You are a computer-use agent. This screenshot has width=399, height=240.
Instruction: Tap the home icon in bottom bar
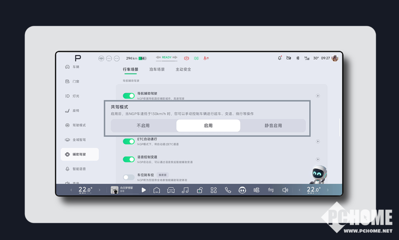tap(157, 190)
